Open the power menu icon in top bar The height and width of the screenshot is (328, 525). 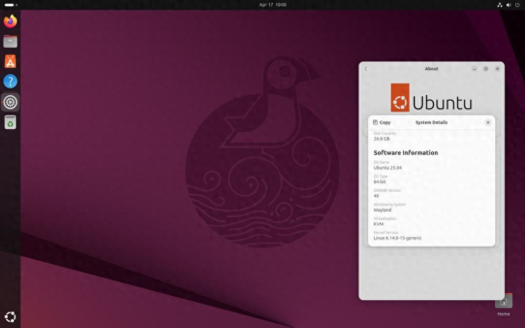tap(517, 5)
